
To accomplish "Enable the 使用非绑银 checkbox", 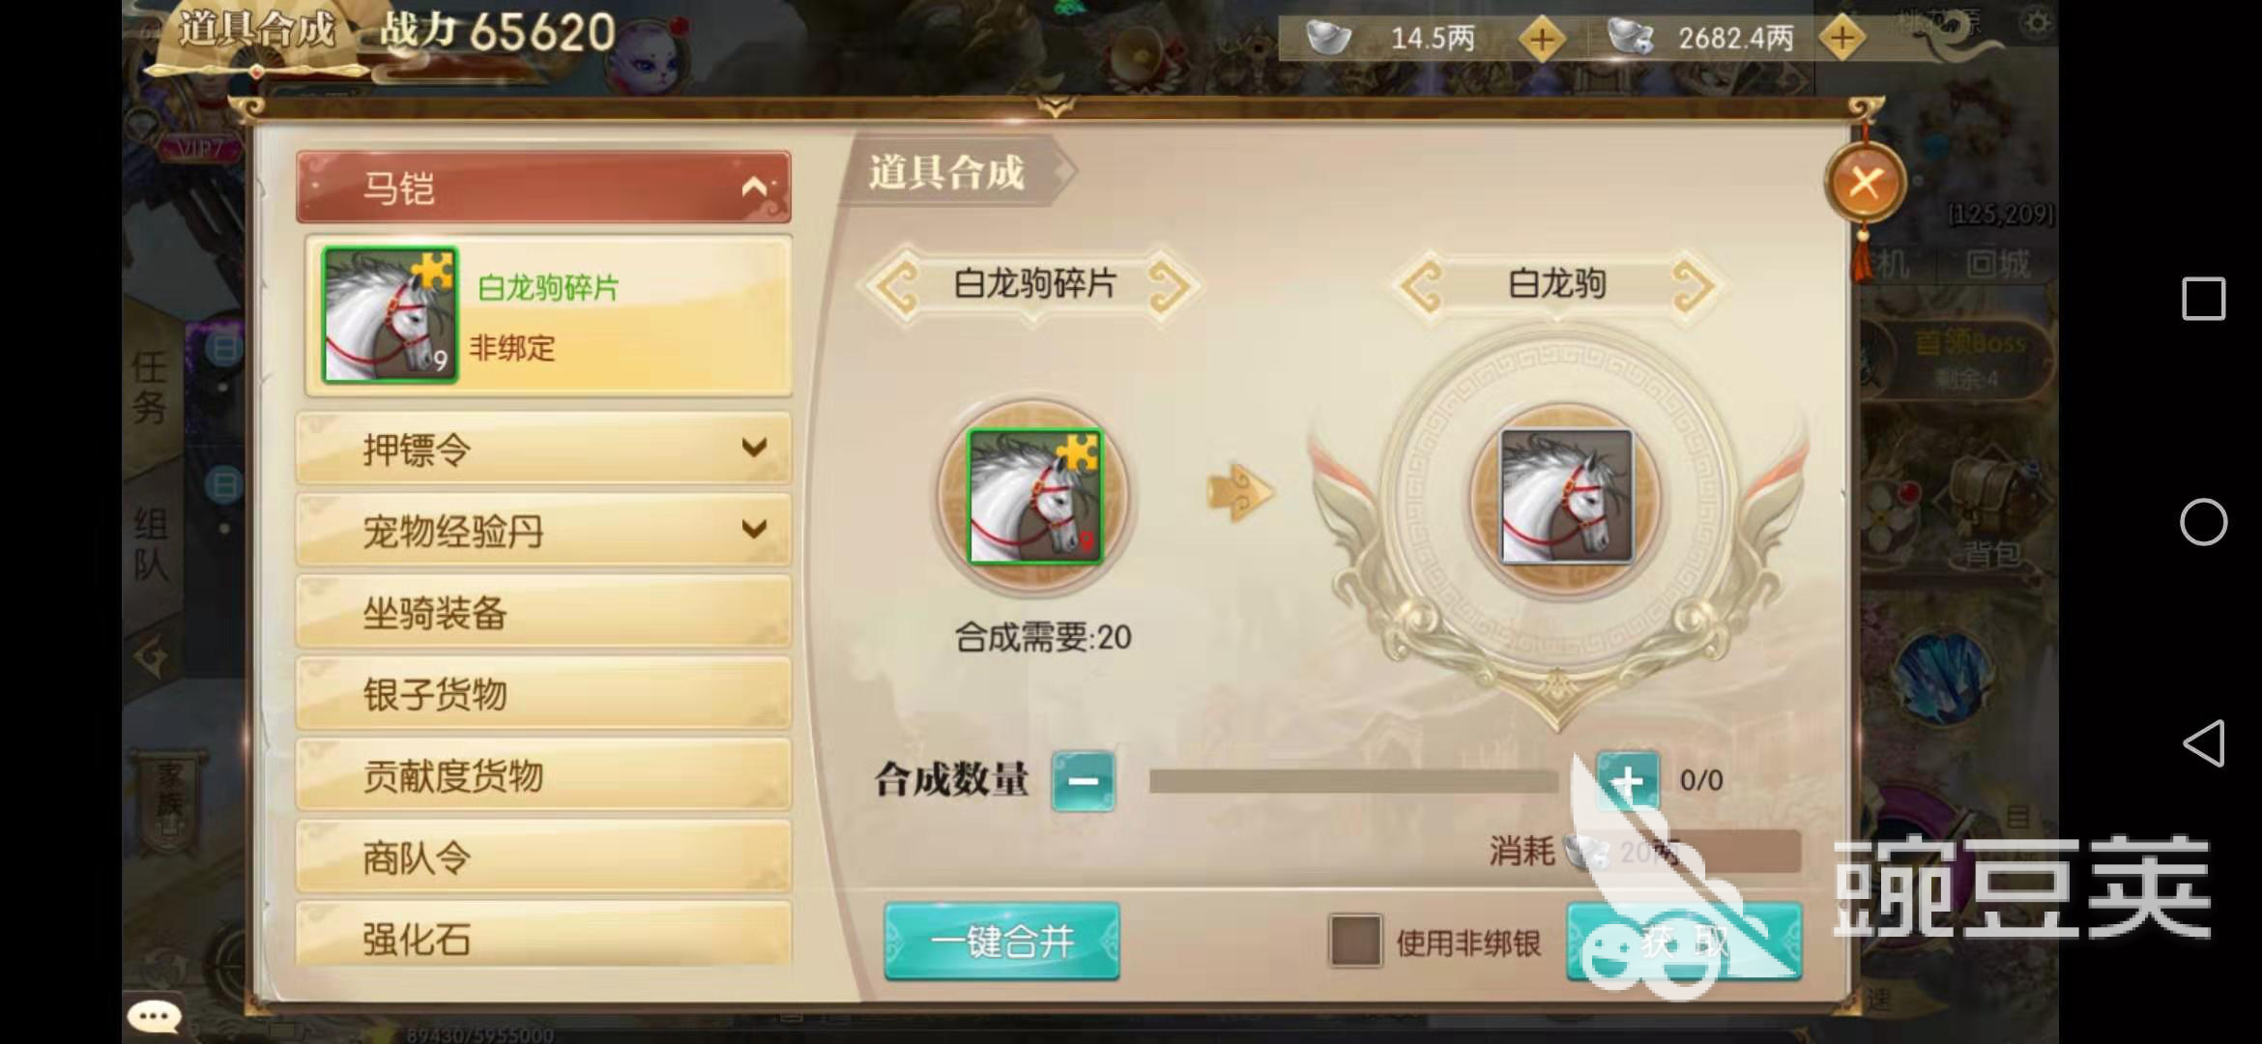I will pos(1354,941).
